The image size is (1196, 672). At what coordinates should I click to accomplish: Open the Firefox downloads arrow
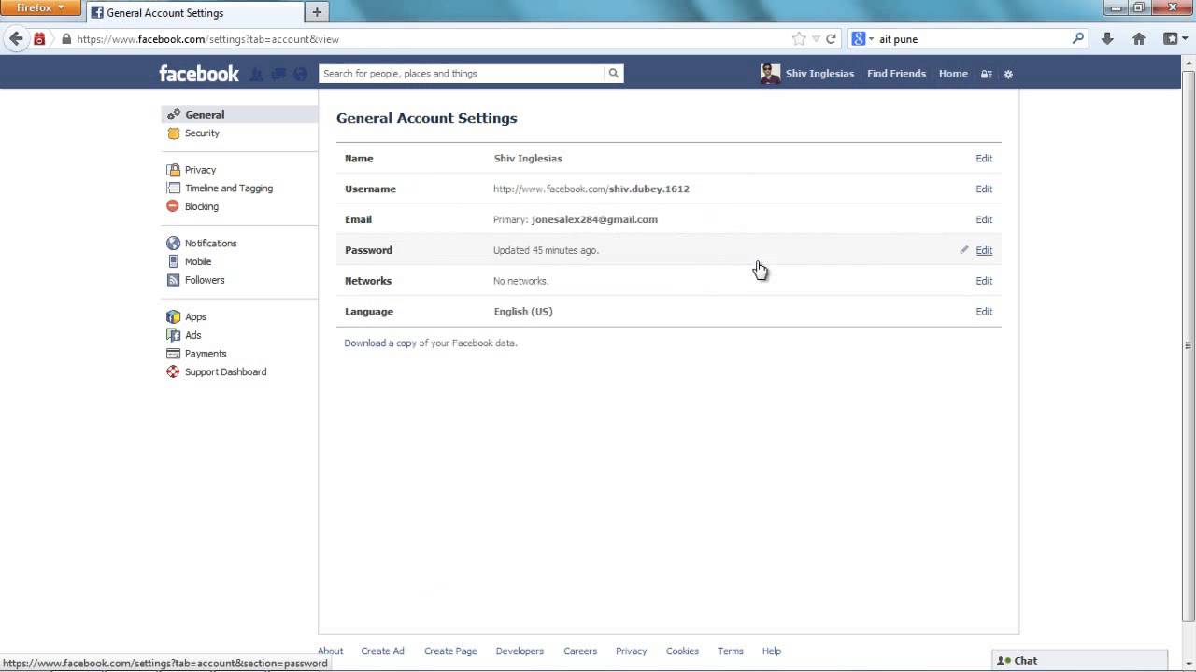pyautogui.click(x=1107, y=39)
